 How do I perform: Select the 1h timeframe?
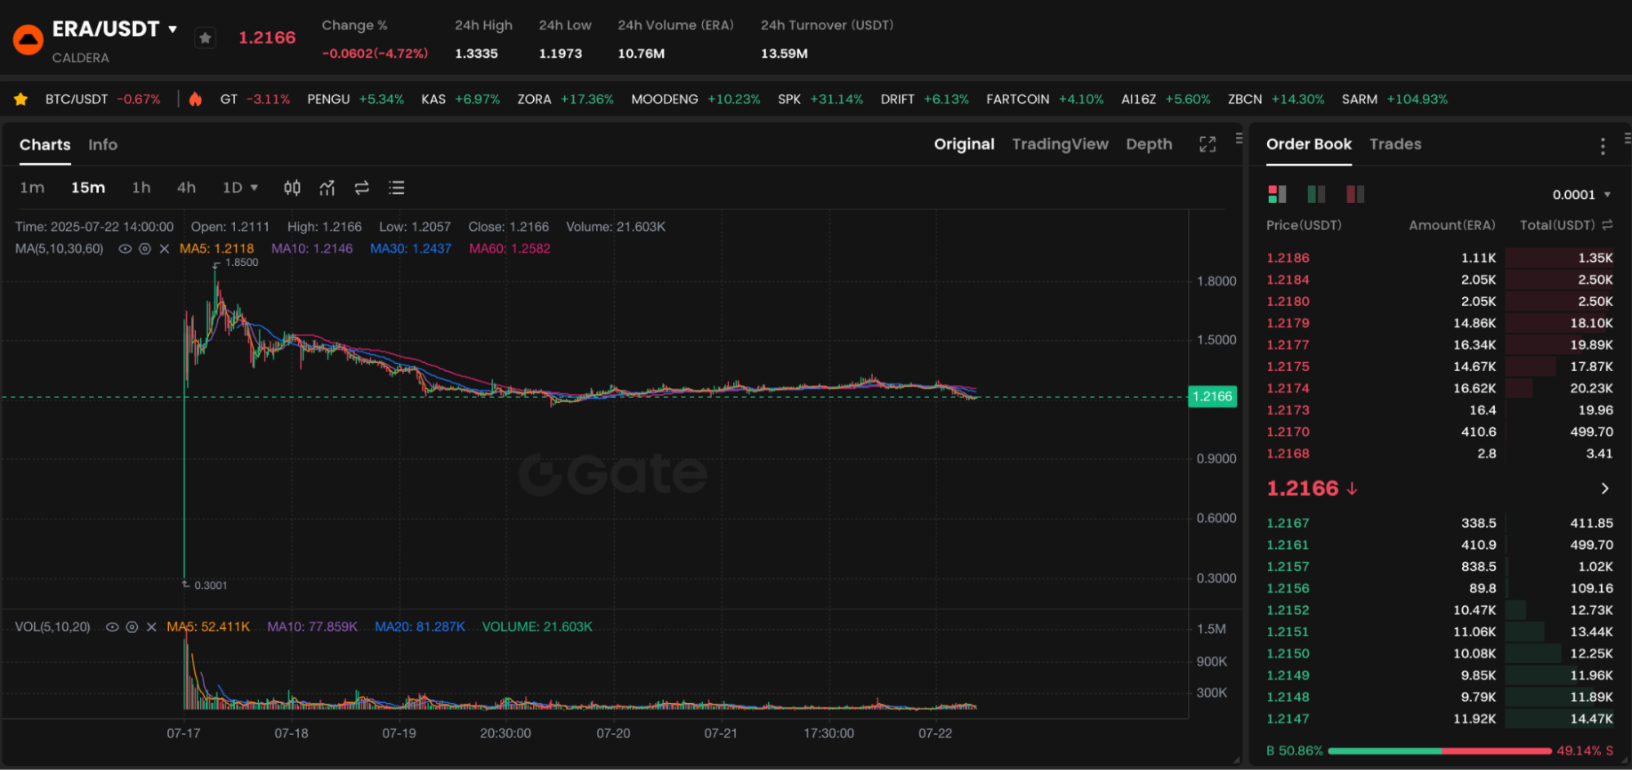(141, 188)
